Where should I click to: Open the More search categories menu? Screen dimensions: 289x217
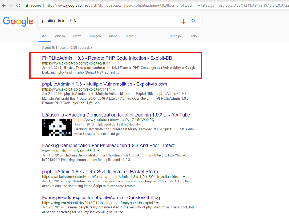pyautogui.click(x=129, y=36)
